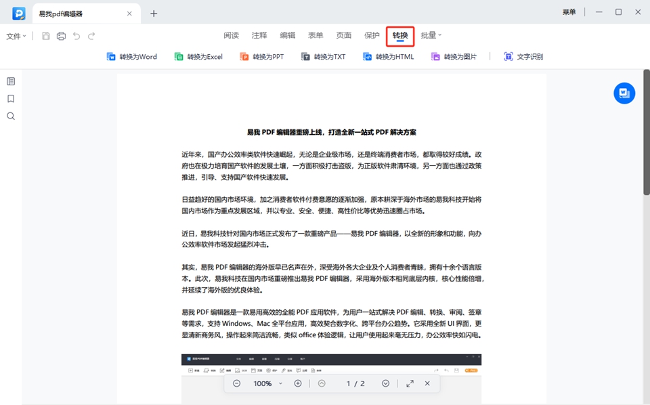This screenshot has height=405, width=650.
Task: Click the embedded screenshot image in document
Action: [331, 379]
